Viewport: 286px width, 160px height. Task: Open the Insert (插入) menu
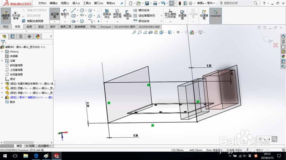[76, 3]
